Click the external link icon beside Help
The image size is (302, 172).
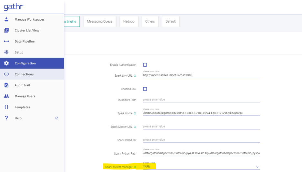pos(57,118)
